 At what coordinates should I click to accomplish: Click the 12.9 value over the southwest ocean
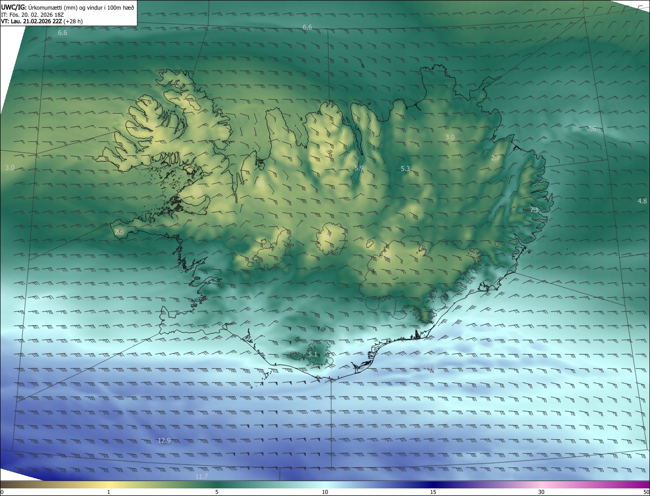coord(164,440)
